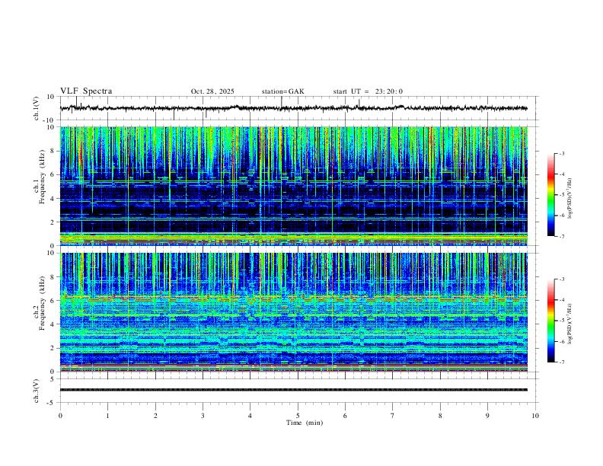Click time axis tick label "1"
603x466 pixels.
point(107,416)
